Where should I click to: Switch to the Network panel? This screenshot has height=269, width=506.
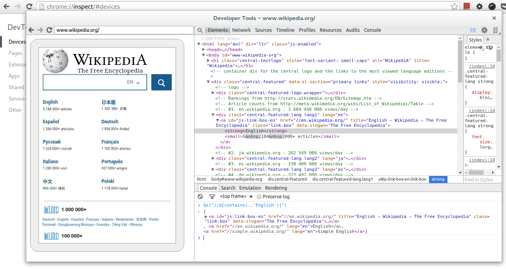[241, 30]
